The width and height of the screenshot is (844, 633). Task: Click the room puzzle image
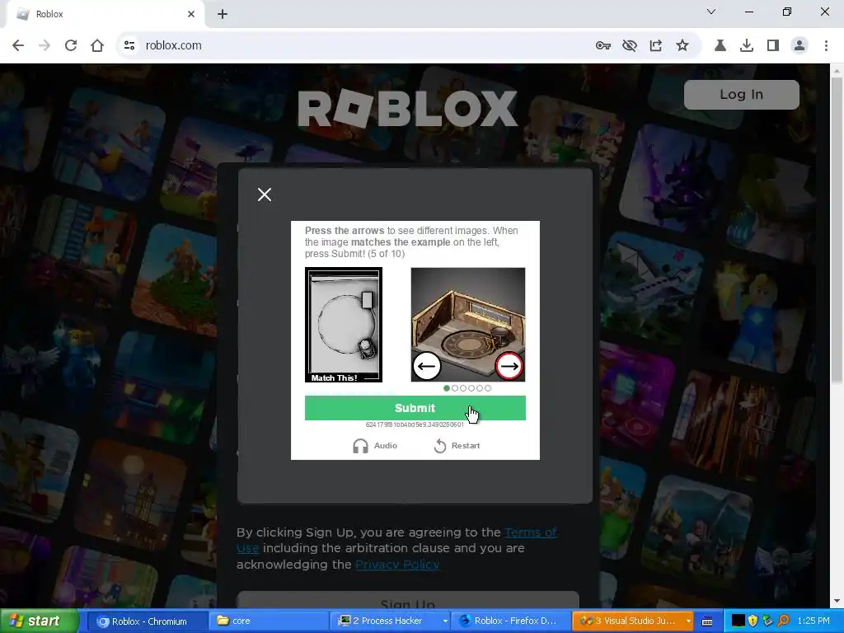click(468, 325)
